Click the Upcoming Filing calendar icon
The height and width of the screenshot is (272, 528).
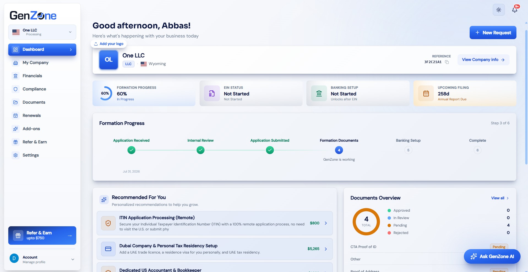click(426, 93)
